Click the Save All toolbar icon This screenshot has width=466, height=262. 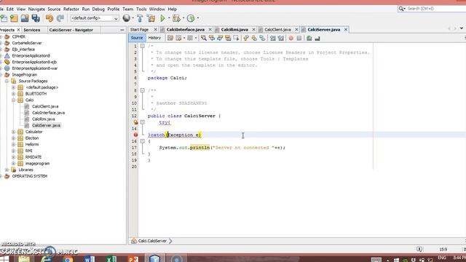point(36,18)
